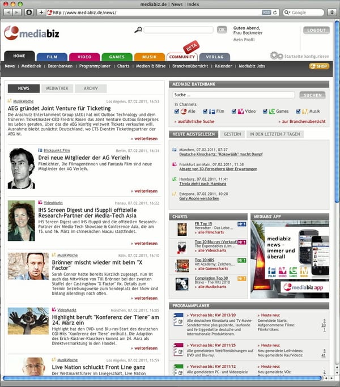Toggle the Games channel checkbox

pos(265,112)
